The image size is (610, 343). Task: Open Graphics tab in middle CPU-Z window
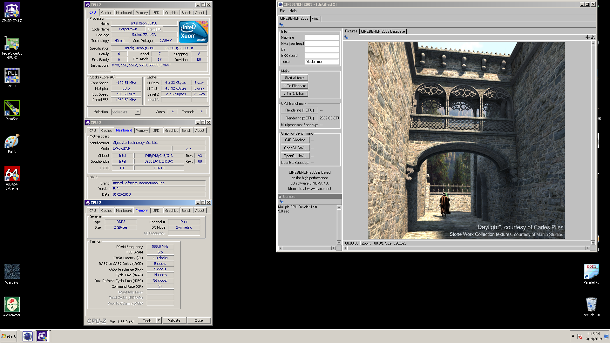171,131
